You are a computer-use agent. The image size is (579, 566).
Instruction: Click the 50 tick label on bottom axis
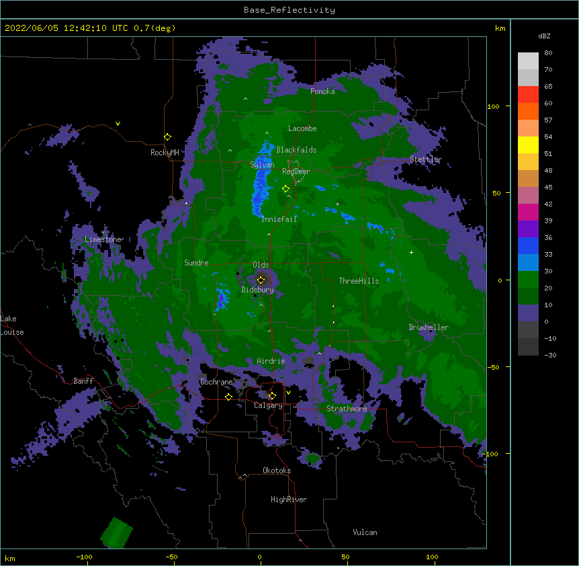[345, 557]
